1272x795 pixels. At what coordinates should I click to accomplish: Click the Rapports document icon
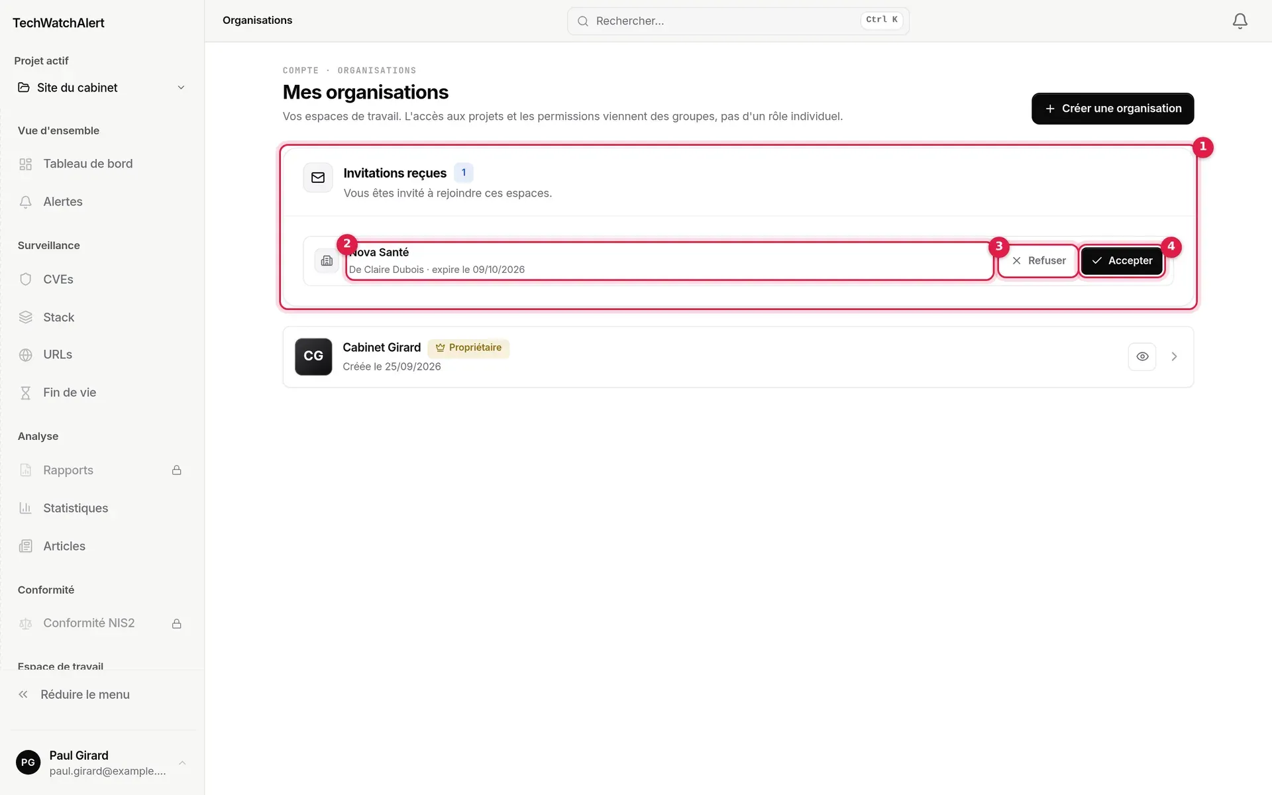coord(26,470)
